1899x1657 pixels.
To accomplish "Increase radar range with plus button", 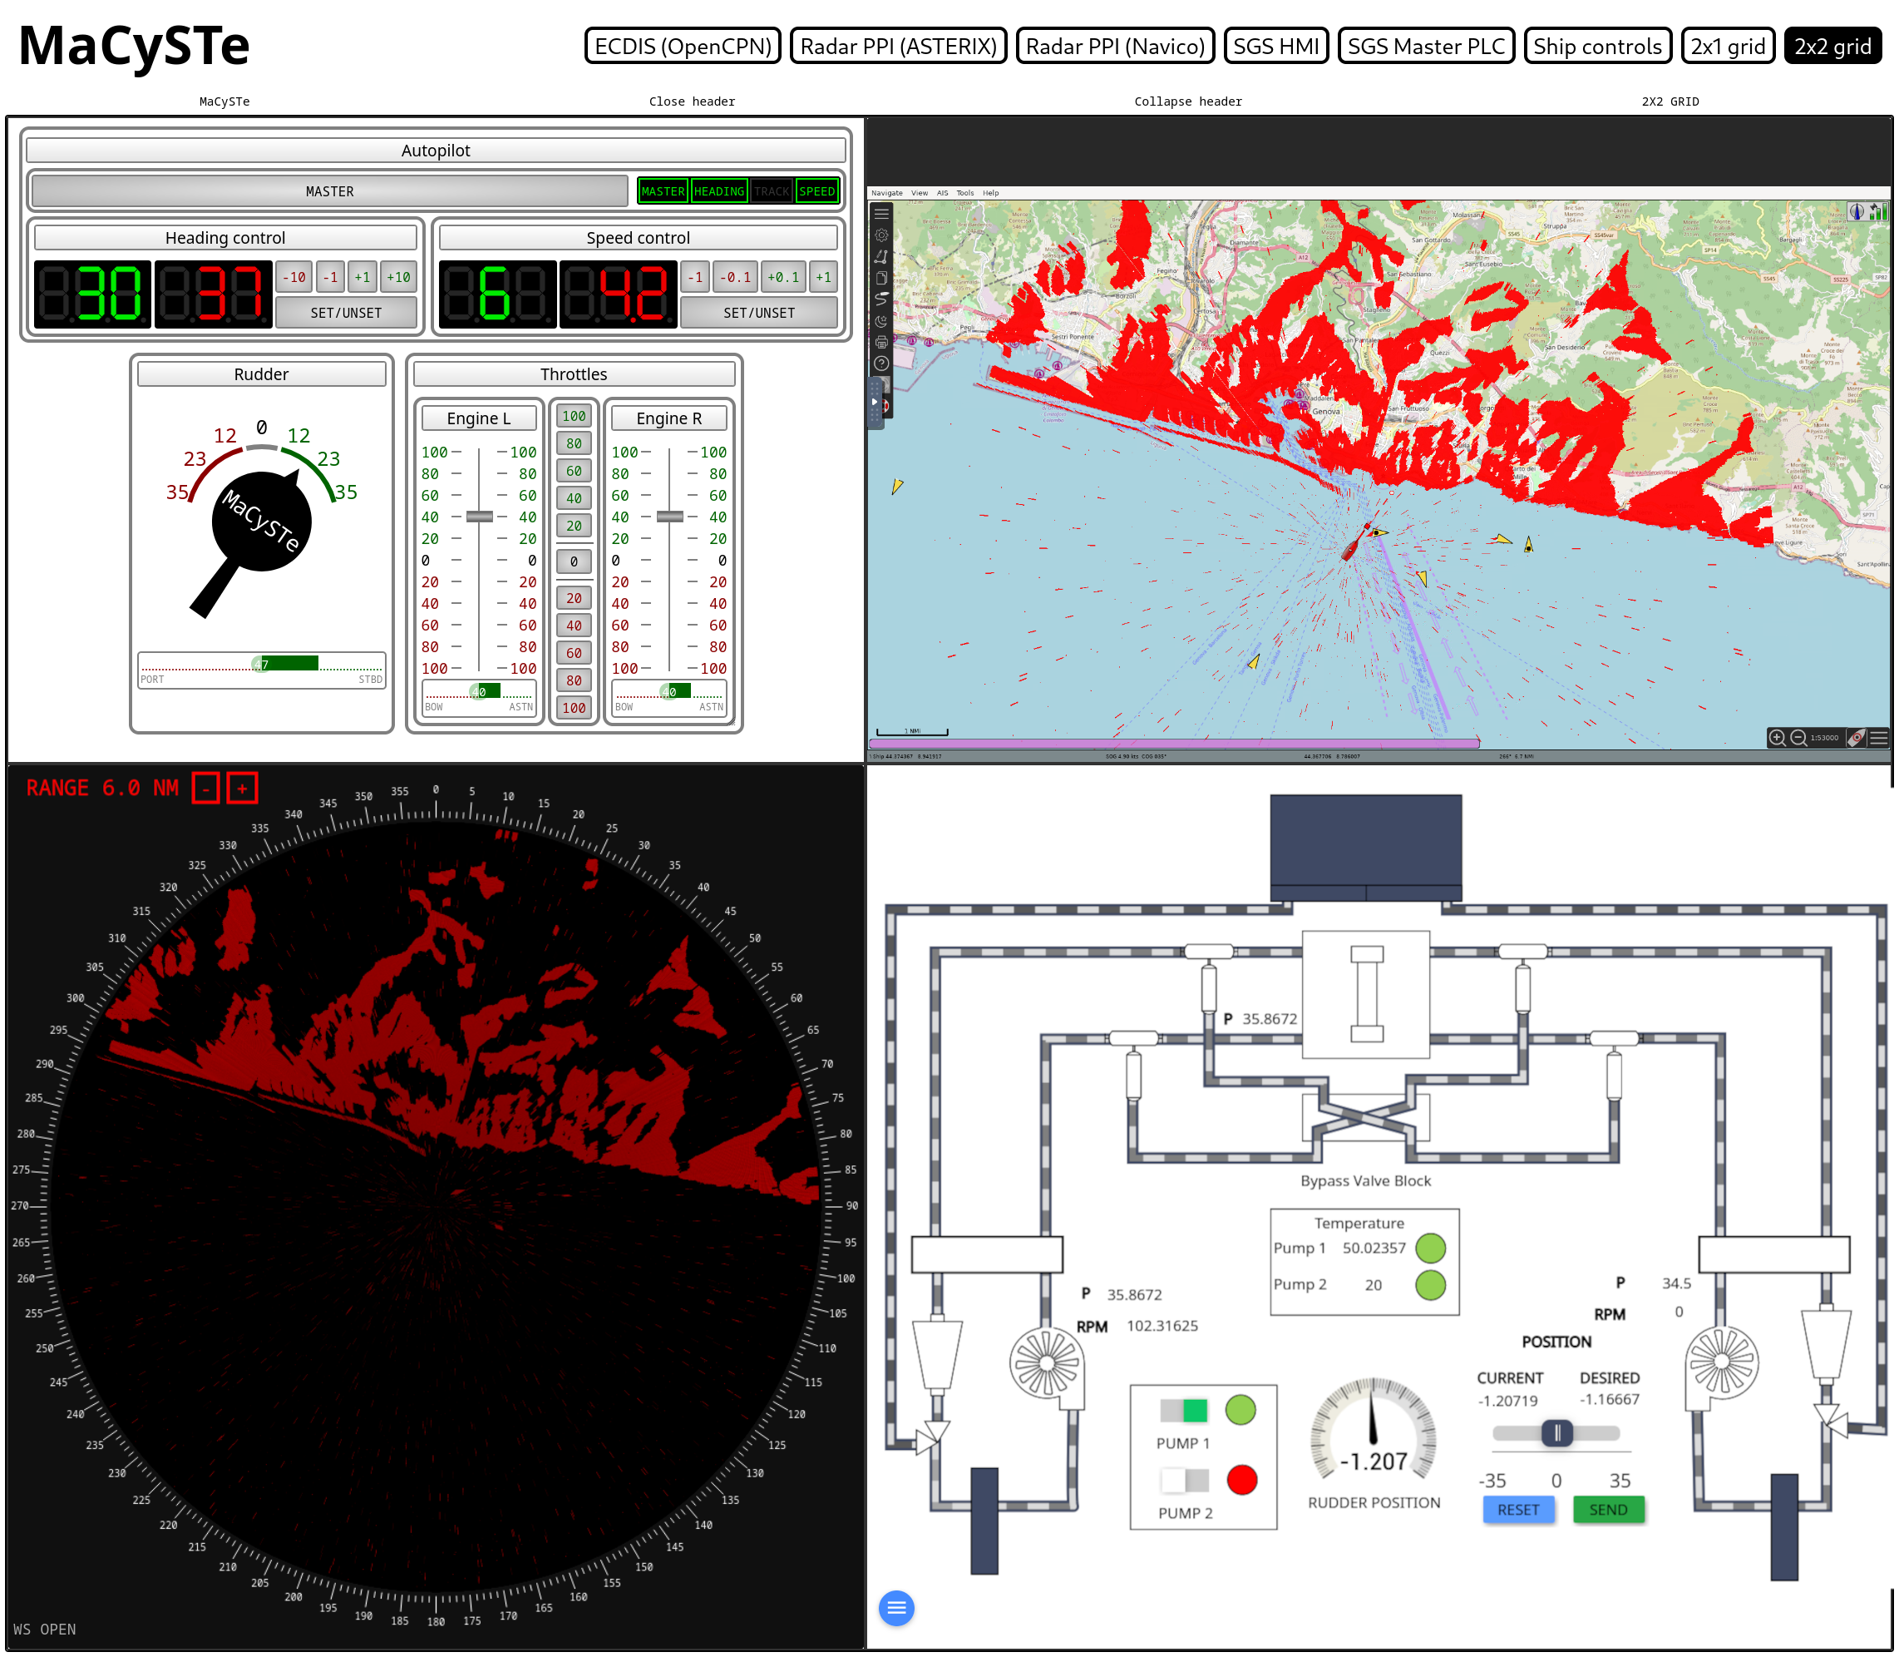I will click(242, 789).
